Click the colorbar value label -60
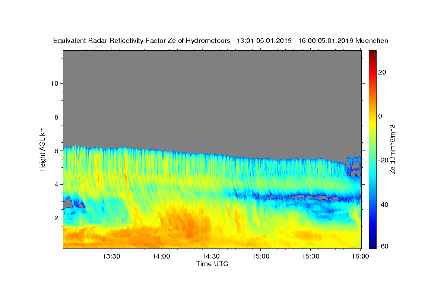447x298 pixels. [x=383, y=246]
